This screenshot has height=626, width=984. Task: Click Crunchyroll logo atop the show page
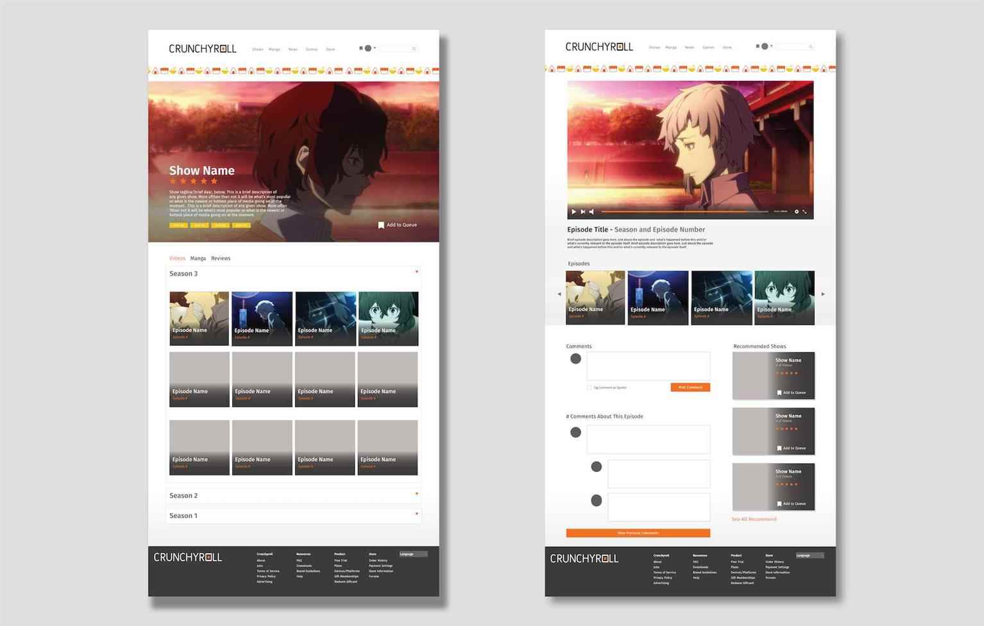pos(203,49)
